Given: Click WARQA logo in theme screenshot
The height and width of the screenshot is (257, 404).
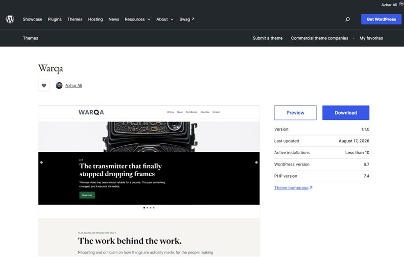Looking at the screenshot, I should (91, 112).
